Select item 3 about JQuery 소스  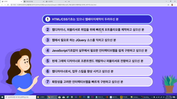[97, 40]
